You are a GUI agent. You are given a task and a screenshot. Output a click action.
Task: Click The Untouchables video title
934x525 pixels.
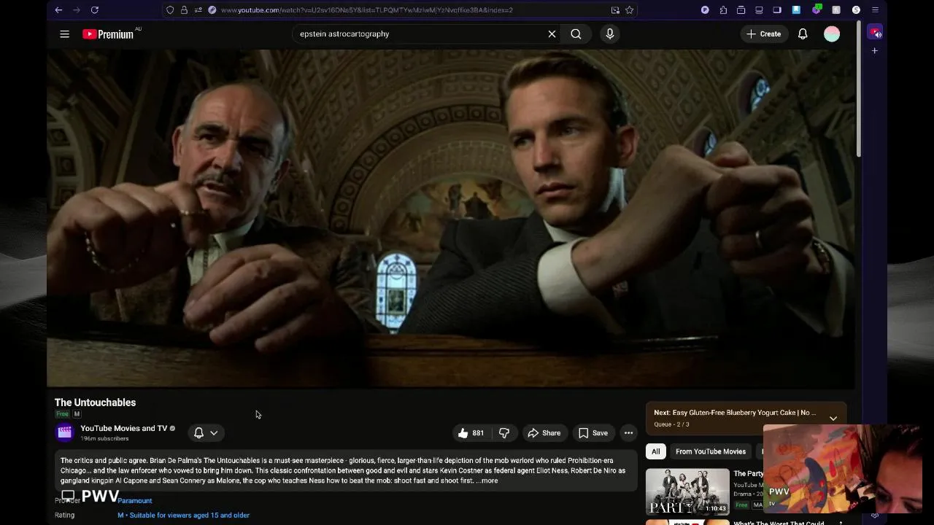[95, 402]
